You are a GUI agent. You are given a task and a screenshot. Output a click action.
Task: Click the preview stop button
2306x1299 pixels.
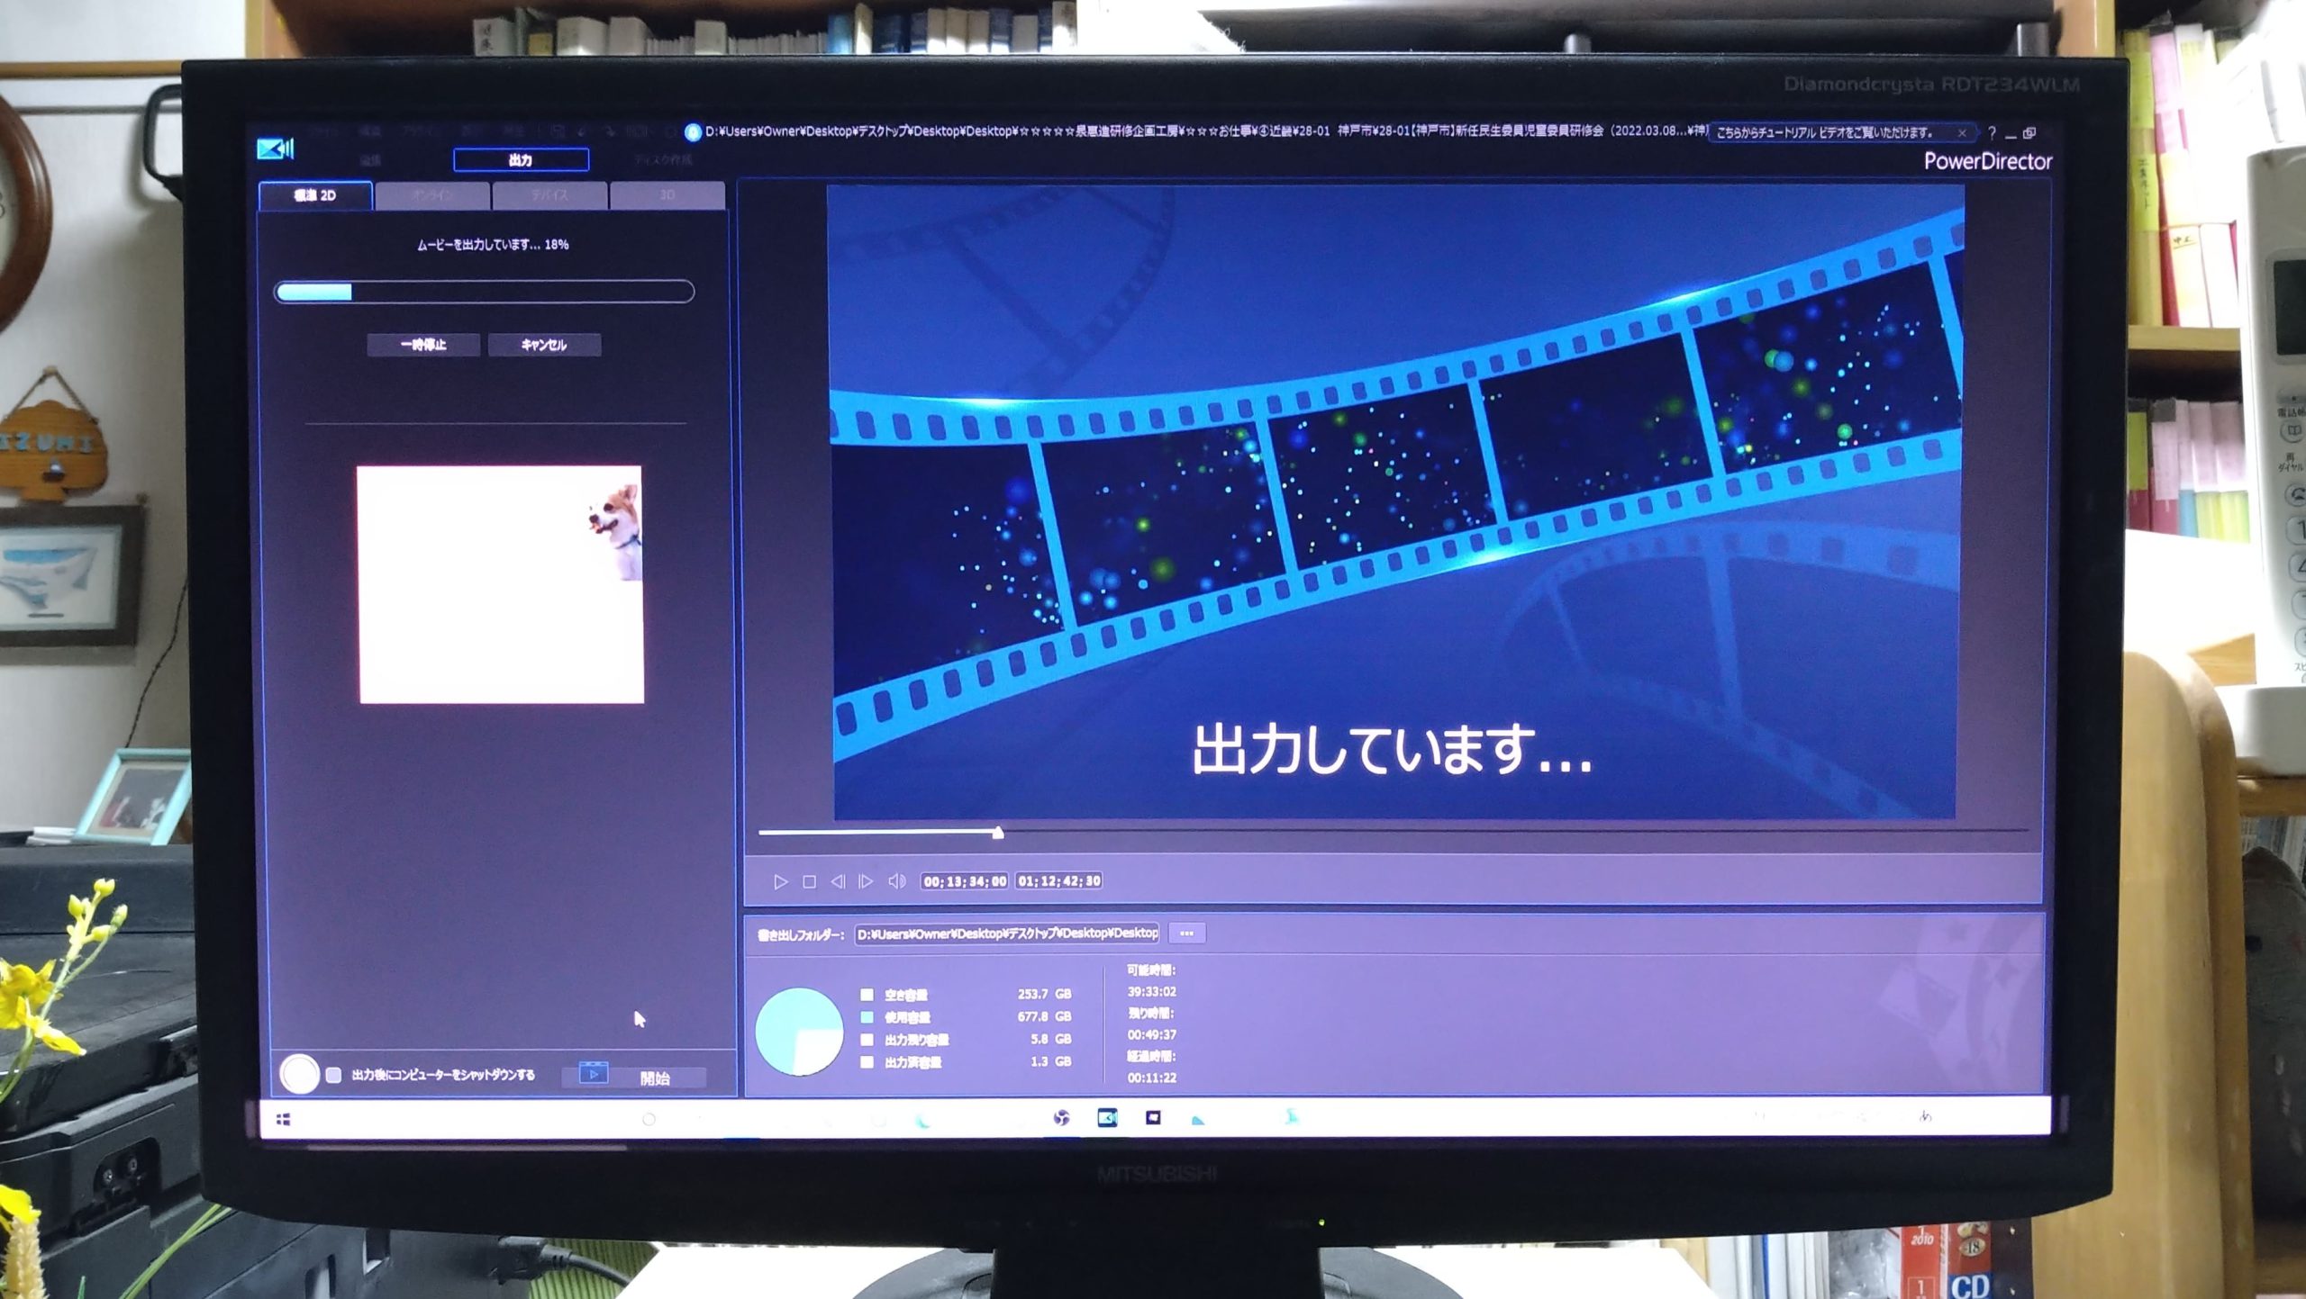pos(809,882)
